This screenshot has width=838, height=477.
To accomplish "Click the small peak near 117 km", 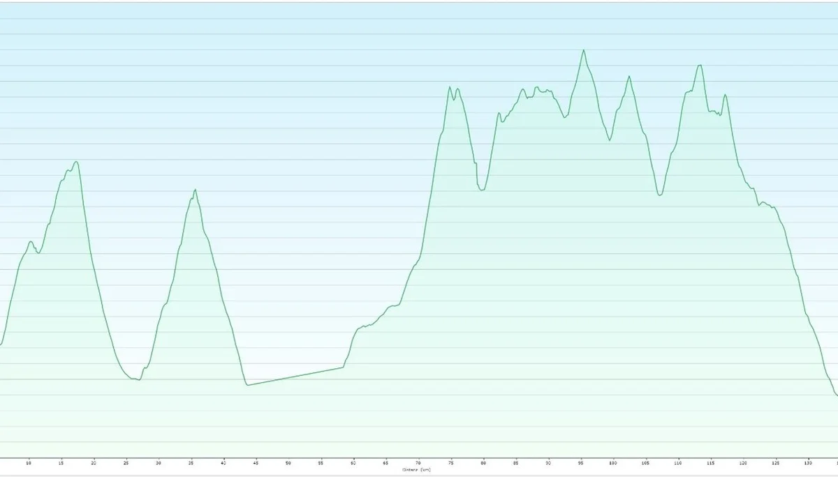I will [x=725, y=95].
